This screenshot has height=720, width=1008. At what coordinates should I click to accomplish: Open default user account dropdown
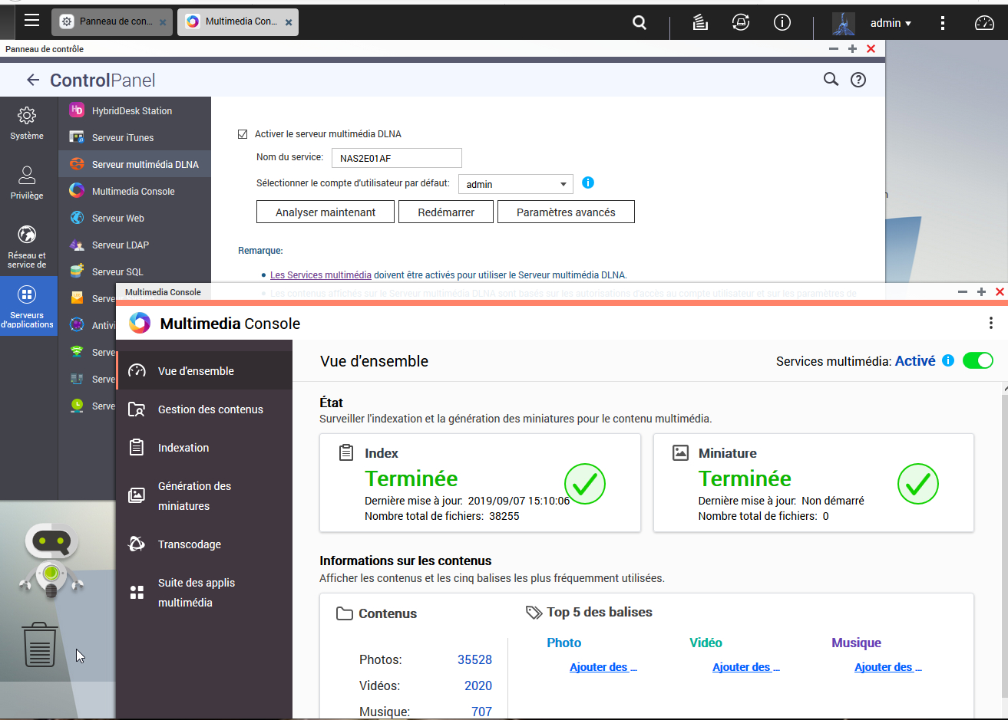pyautogui.click(x=516, y=184)
